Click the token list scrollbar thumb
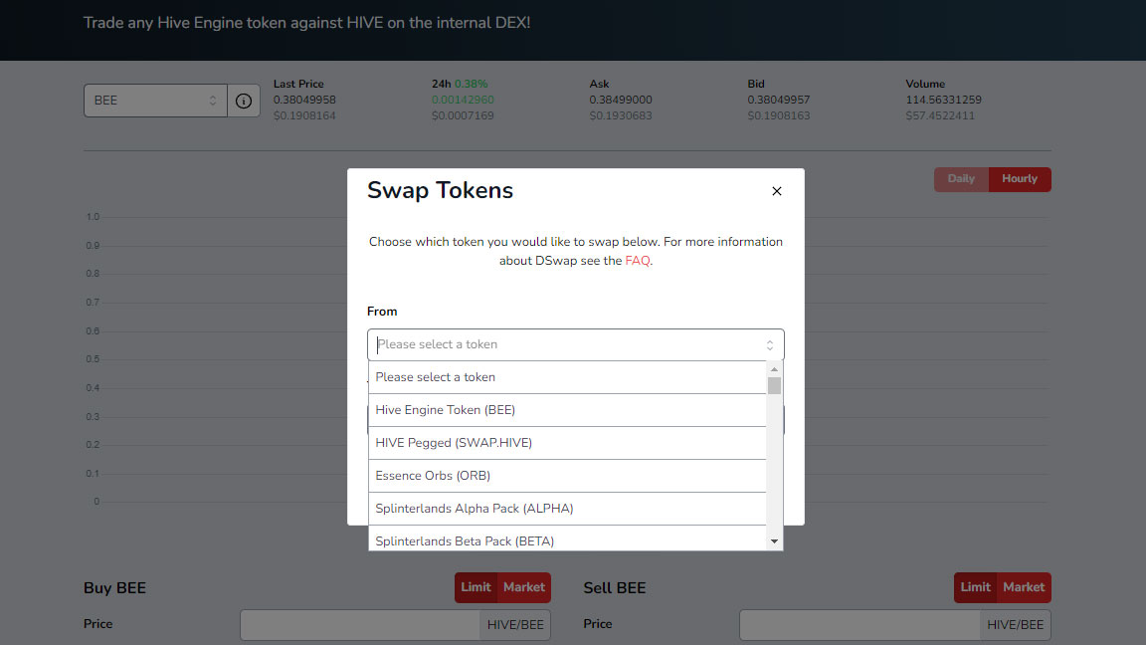The image size is (1146, 645). 774,385
